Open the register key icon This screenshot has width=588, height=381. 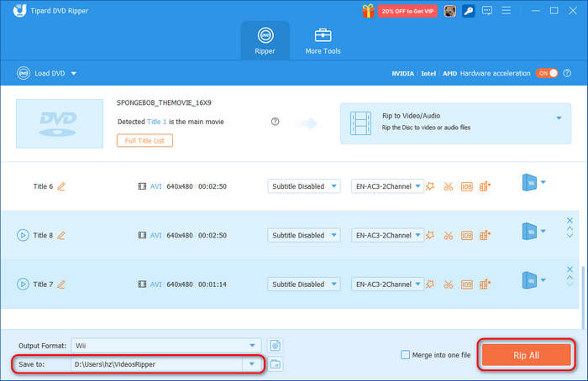tap(469, 11)
